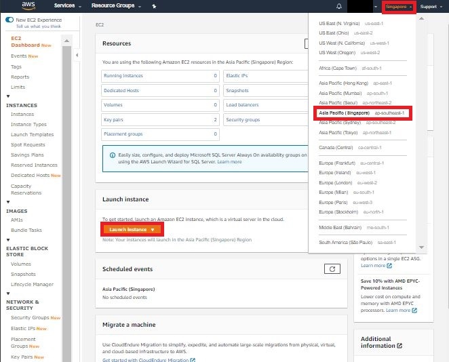Open the account name dropdown arrow

[x=375, y=7]
